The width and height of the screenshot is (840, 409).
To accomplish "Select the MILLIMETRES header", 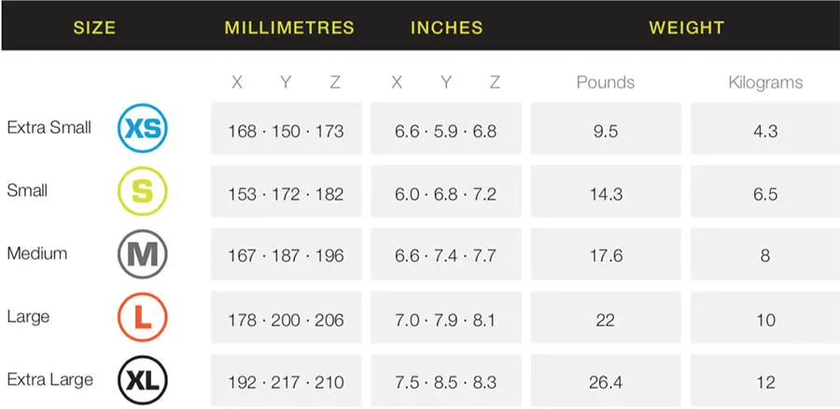I will pos(289,27).
